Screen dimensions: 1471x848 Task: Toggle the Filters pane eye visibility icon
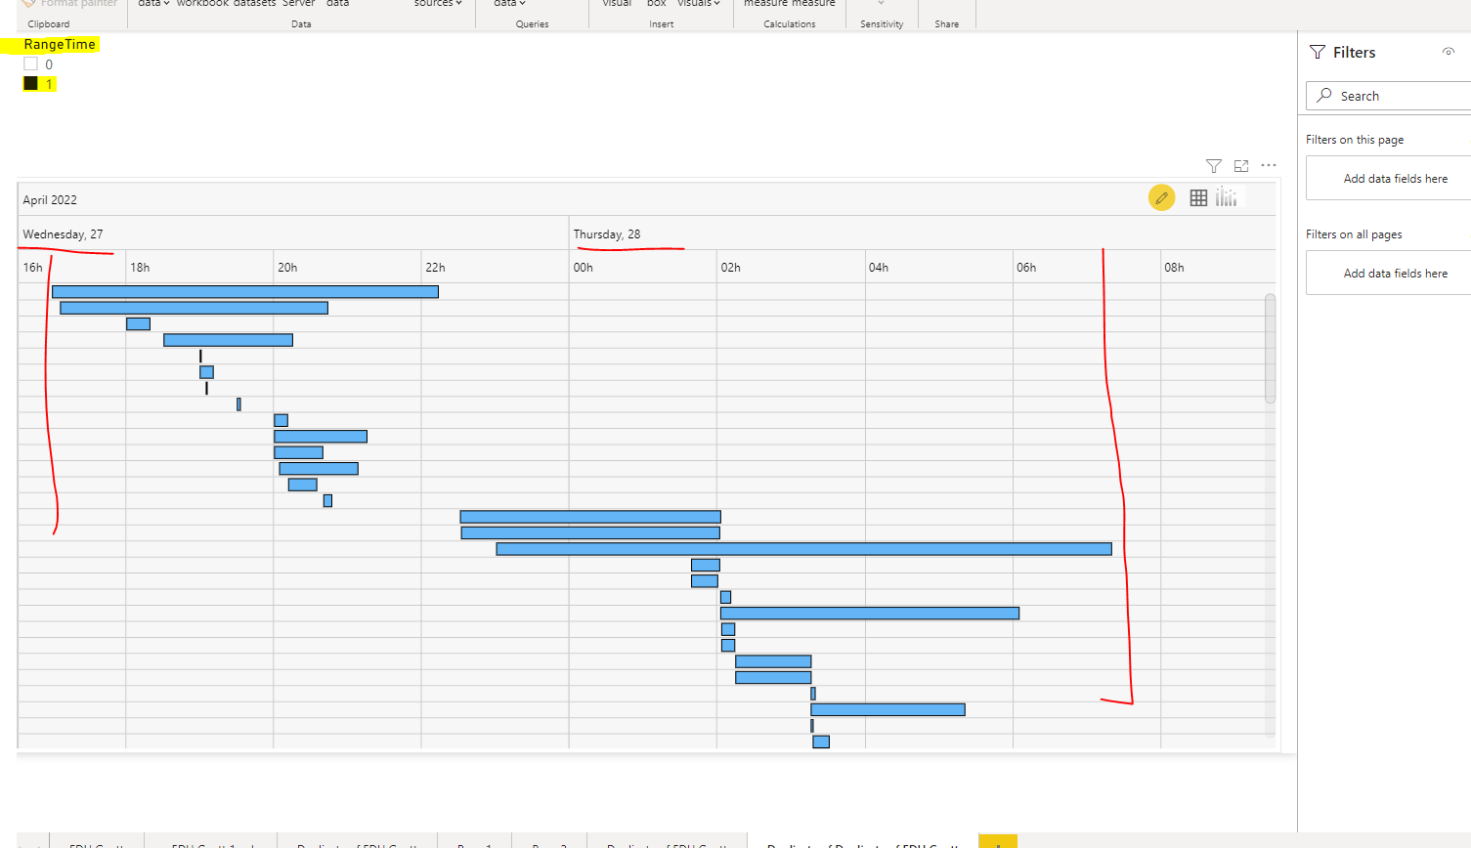pyautogui.click(x=1449, y=52)
